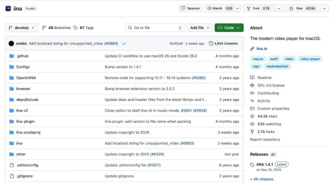Visit the iina.io website link
Screen dimensions: 332x184
pos(262,49)
